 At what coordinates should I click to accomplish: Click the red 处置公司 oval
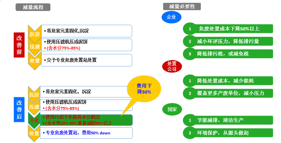172,66
